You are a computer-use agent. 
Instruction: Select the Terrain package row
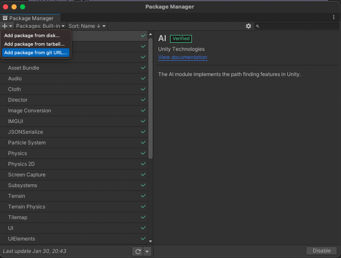point(74,196)
